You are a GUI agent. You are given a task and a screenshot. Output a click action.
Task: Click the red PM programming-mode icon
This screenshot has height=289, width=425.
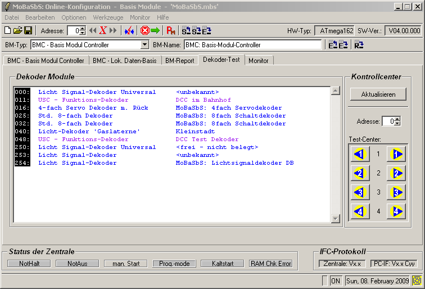[171, 30]
